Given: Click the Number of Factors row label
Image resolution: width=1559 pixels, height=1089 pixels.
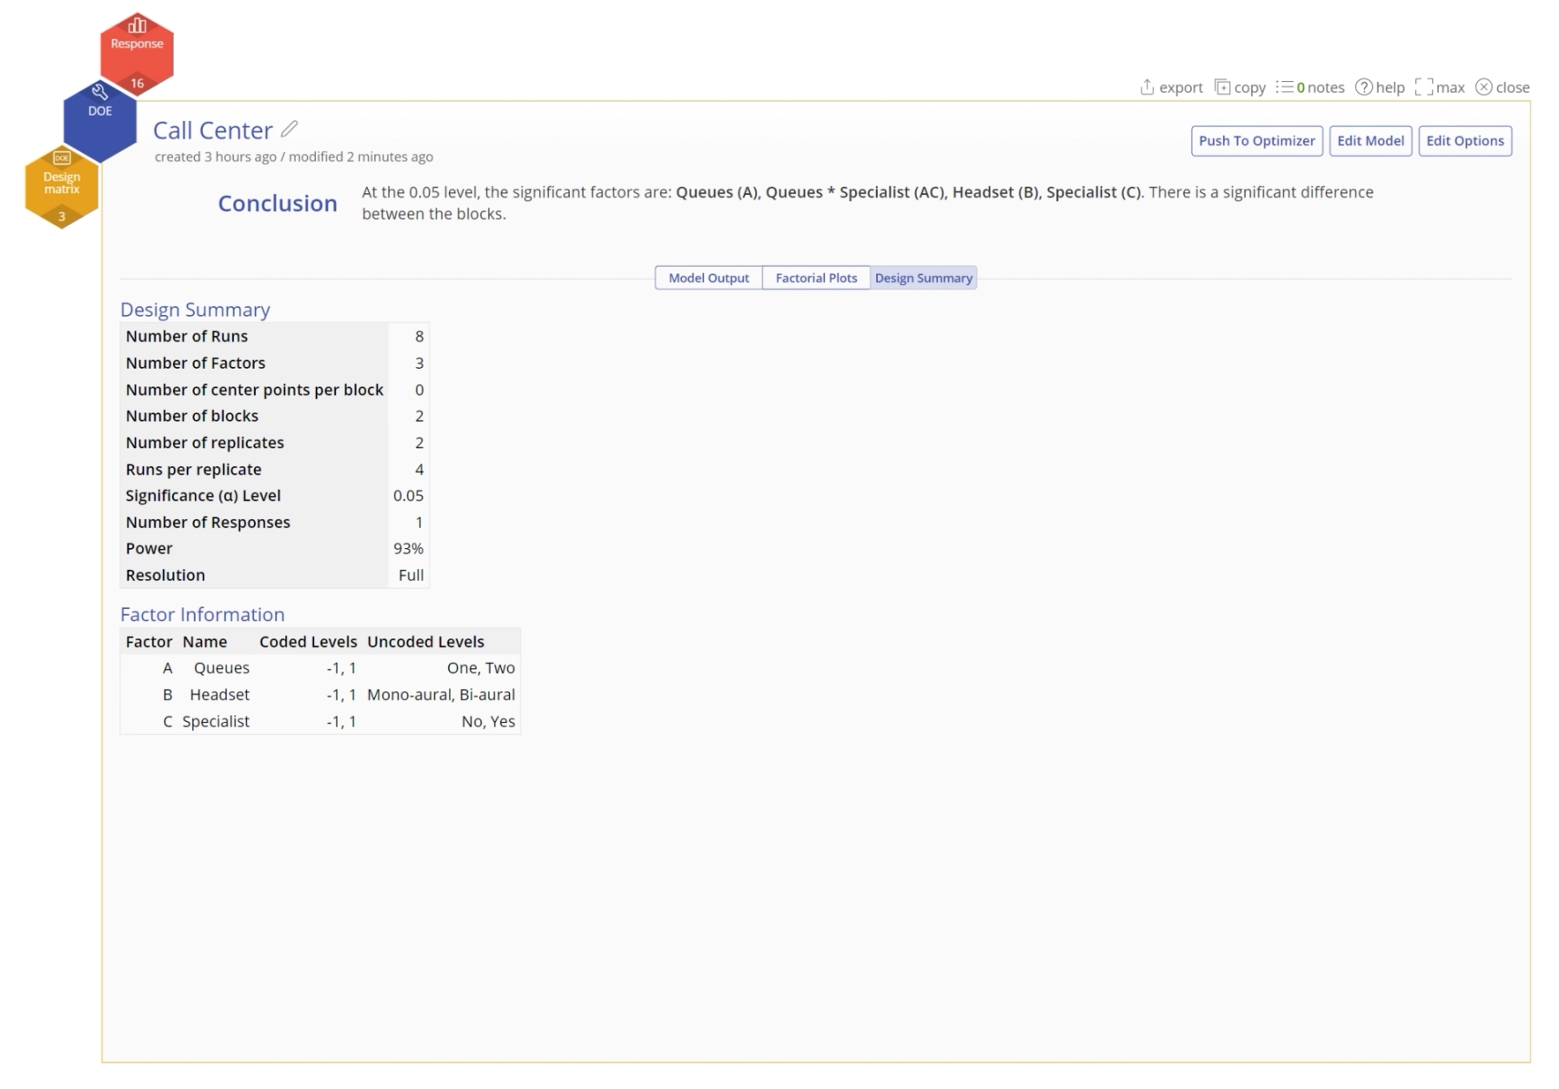Looking at the screenshot, I should click(x=195, y=363).
